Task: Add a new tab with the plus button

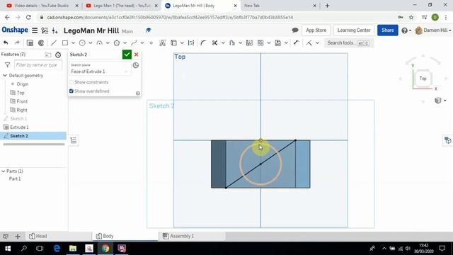Action: pos(18,236)
